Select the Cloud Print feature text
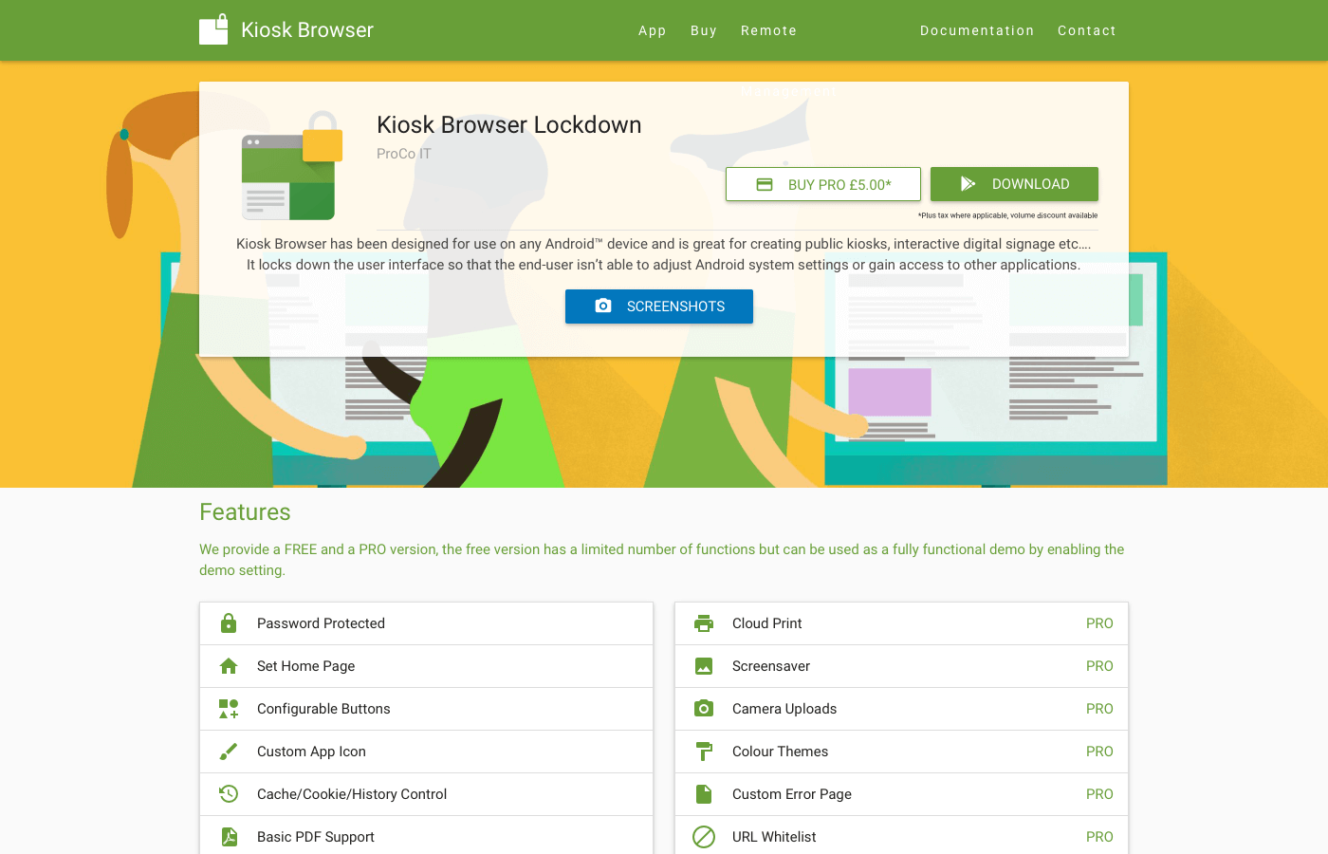 [767, 623]
